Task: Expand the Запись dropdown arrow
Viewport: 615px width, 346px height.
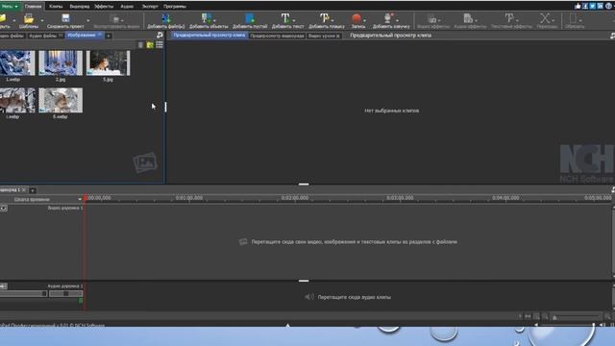Action: pos(364,20)
